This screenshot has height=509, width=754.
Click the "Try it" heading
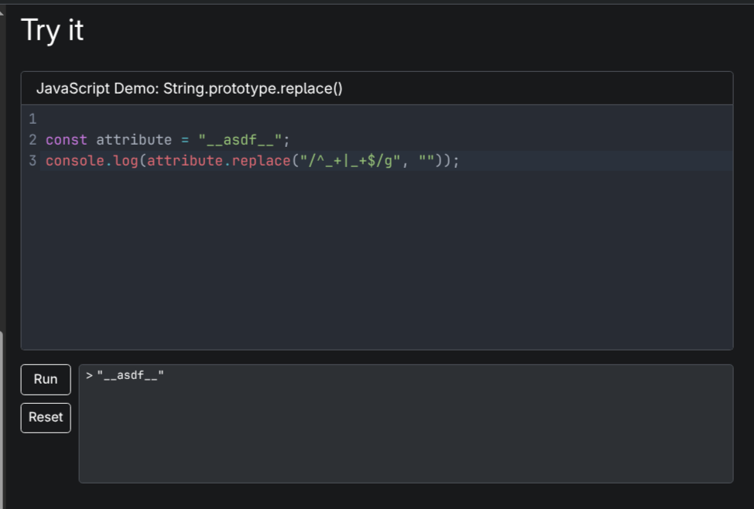point(53,30)
